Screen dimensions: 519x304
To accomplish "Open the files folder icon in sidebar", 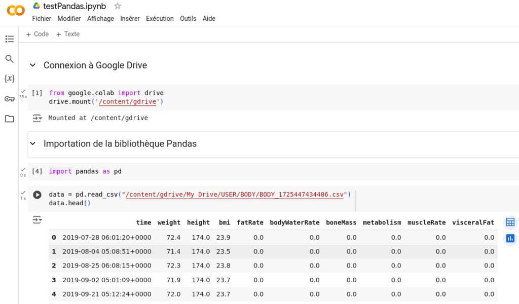I will click(9, 119).
